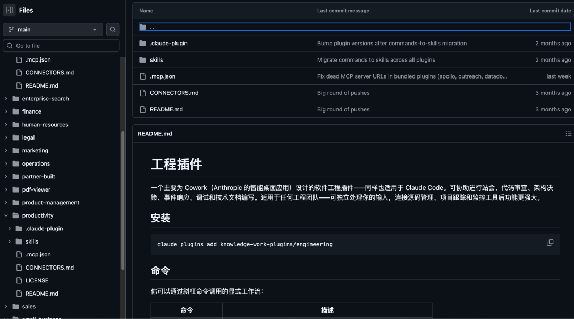
Task: Click the finance folder icon in tree
Action: (16, 111)
